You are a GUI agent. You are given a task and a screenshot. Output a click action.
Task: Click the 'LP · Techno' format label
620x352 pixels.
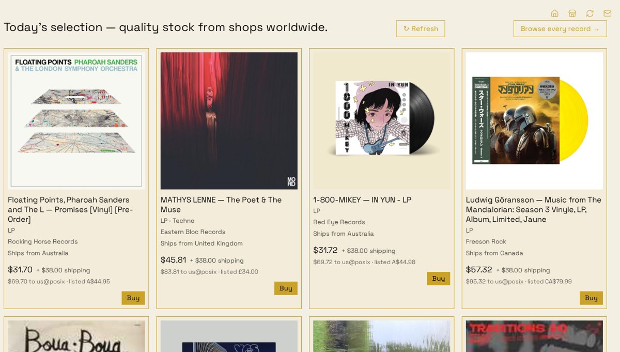[177, 221]
